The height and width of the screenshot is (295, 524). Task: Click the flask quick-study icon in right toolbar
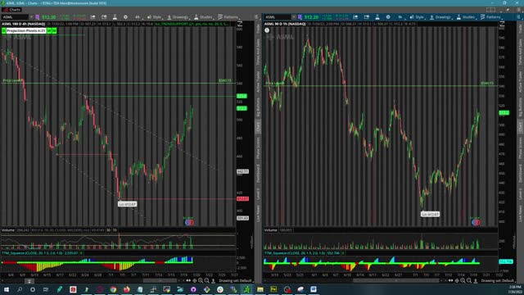[377, 17]
